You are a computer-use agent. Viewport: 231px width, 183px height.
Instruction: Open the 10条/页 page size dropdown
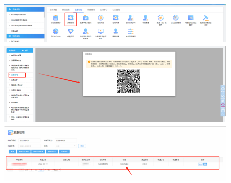coord(56,170)
